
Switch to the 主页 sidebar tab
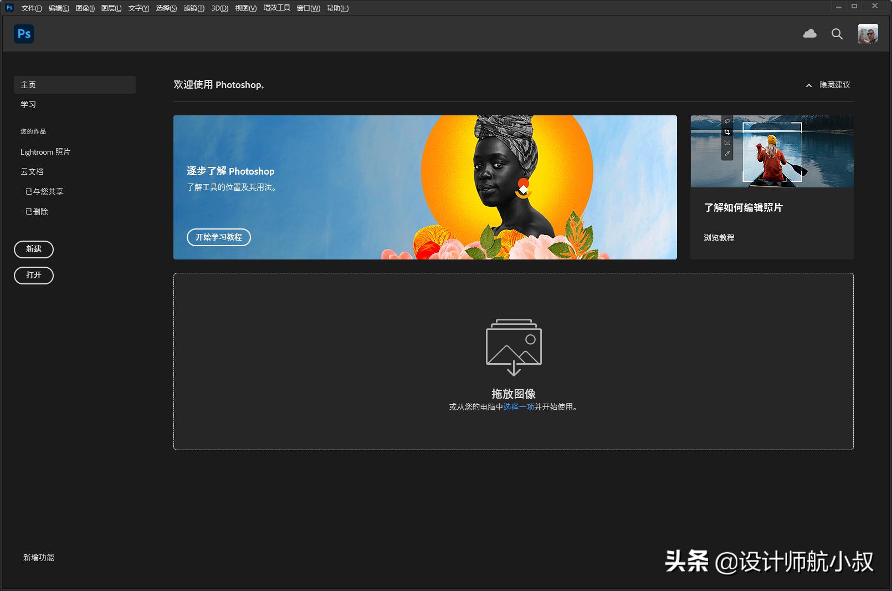[28, 84]
